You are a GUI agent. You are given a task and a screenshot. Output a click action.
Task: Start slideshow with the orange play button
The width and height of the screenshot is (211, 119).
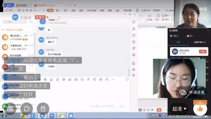pos(159,110)
